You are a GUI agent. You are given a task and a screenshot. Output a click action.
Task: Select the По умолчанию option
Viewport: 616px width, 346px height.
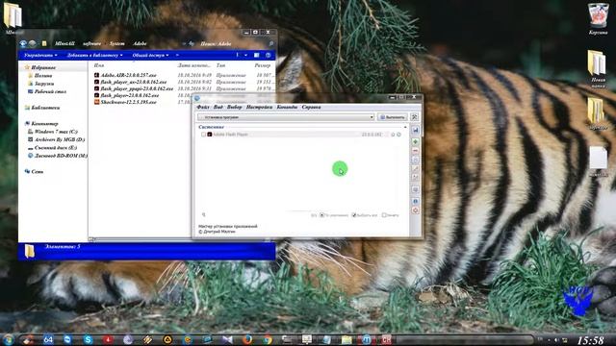click(x=334, y=215)
